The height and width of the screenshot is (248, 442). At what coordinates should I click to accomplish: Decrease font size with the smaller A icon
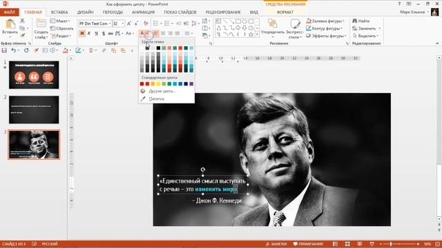(136, 23)
